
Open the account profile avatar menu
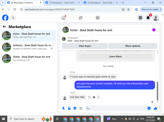(x=156, y=18)
